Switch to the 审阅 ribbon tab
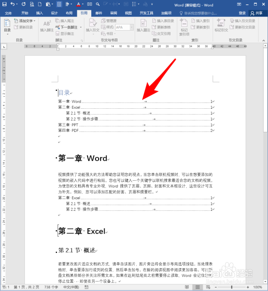 pos(114,13)
